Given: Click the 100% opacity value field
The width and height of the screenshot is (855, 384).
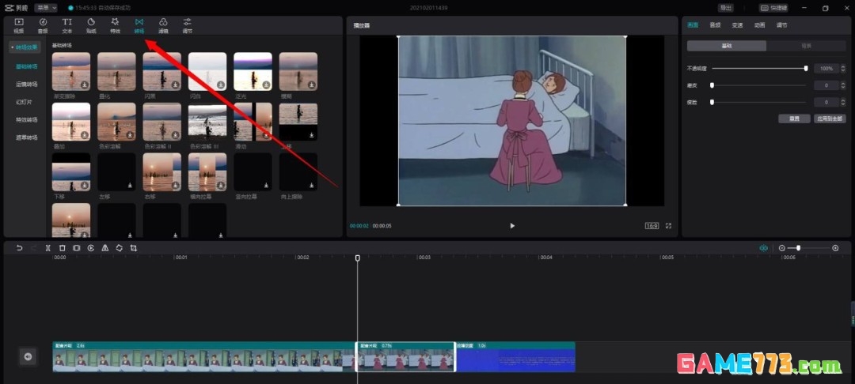Looking at the screenshot, I should point(826,69).
